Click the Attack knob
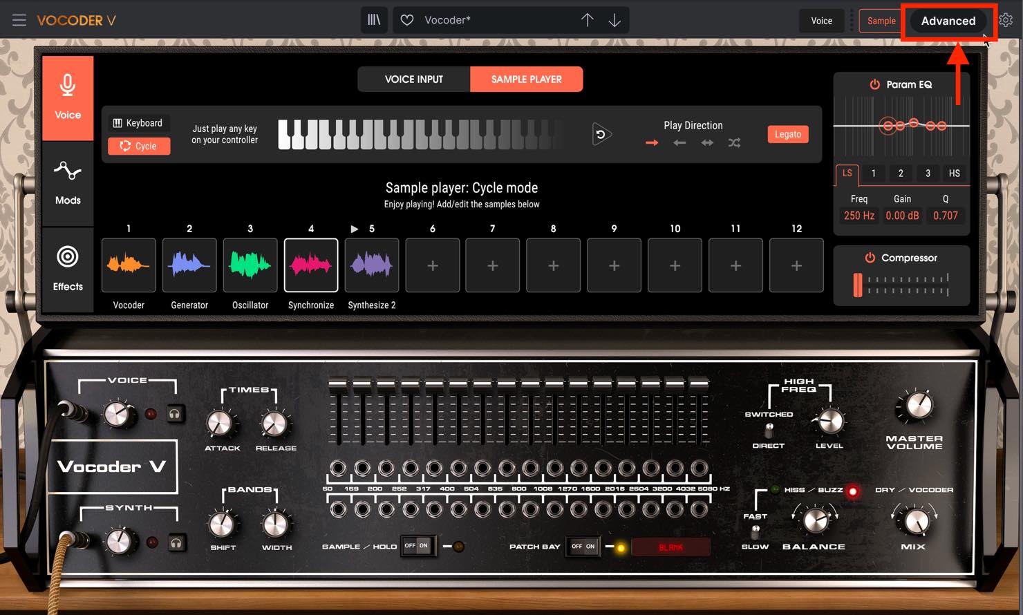Screen dimensions: 1023x615 pyautogui.click(x=220, y=424)
